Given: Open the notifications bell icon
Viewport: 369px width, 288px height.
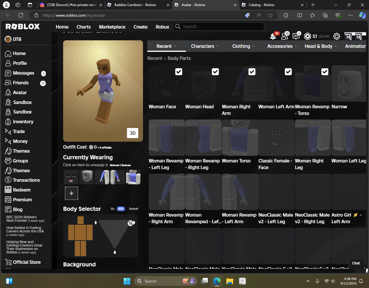Looking at the screenshot, I should coord(273,36).
